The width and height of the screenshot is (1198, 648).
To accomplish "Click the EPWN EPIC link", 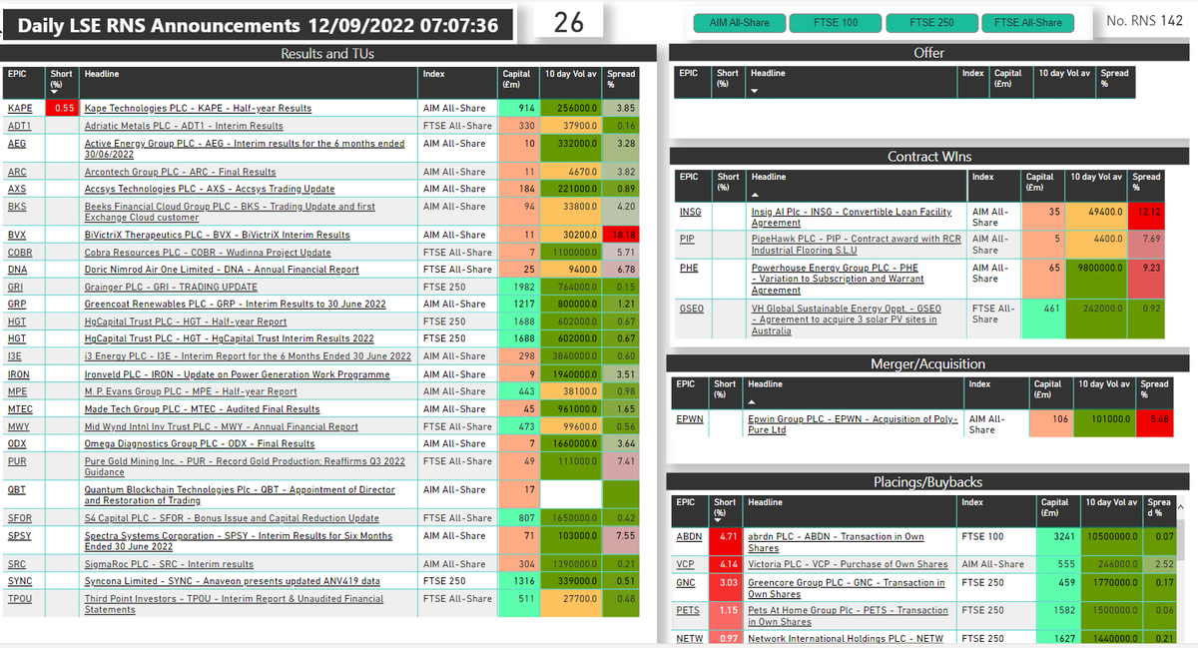I will click(691, 419).
